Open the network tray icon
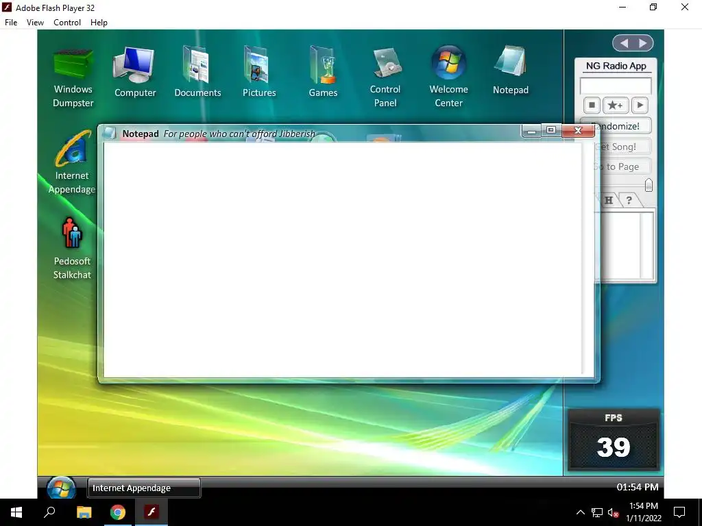 pyautogui.click(x=597, y=512)
